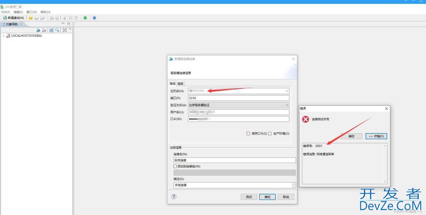Close the 新建服务器连接 dialog
This screenshot has height=215, width=426.
point(294,59)
